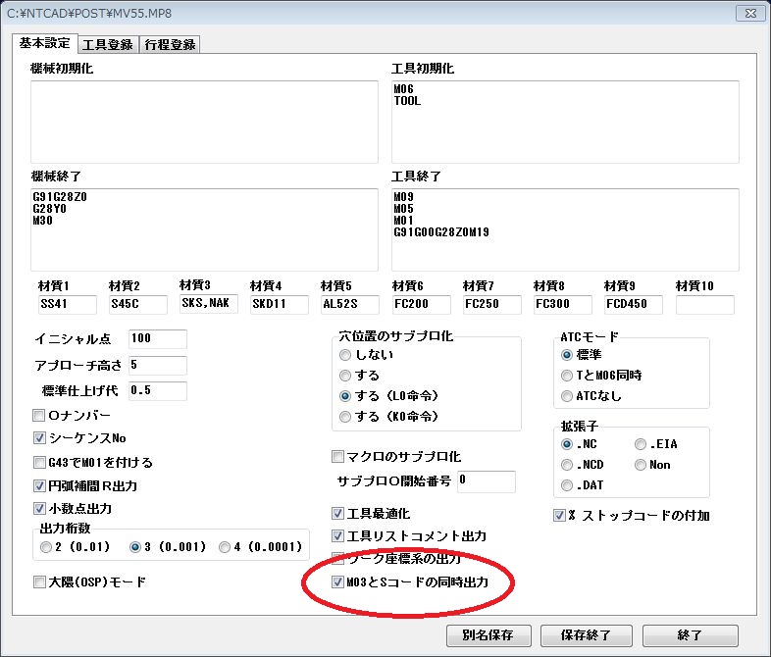Enable マクロのサブプロ化 checkbox
This screenshot has height=657, width=771.
point(337,457)
